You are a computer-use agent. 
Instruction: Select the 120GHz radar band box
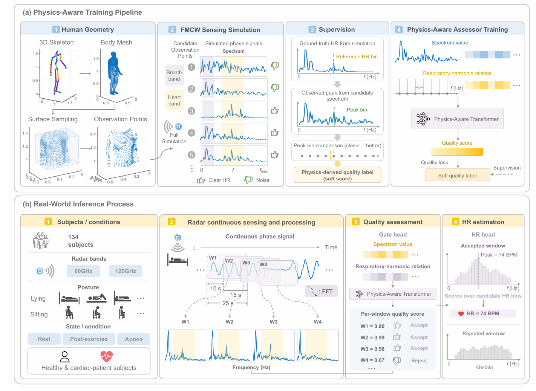point(126,271)
